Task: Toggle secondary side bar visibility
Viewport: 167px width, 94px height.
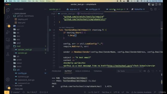Action: (x=156, y=4)
